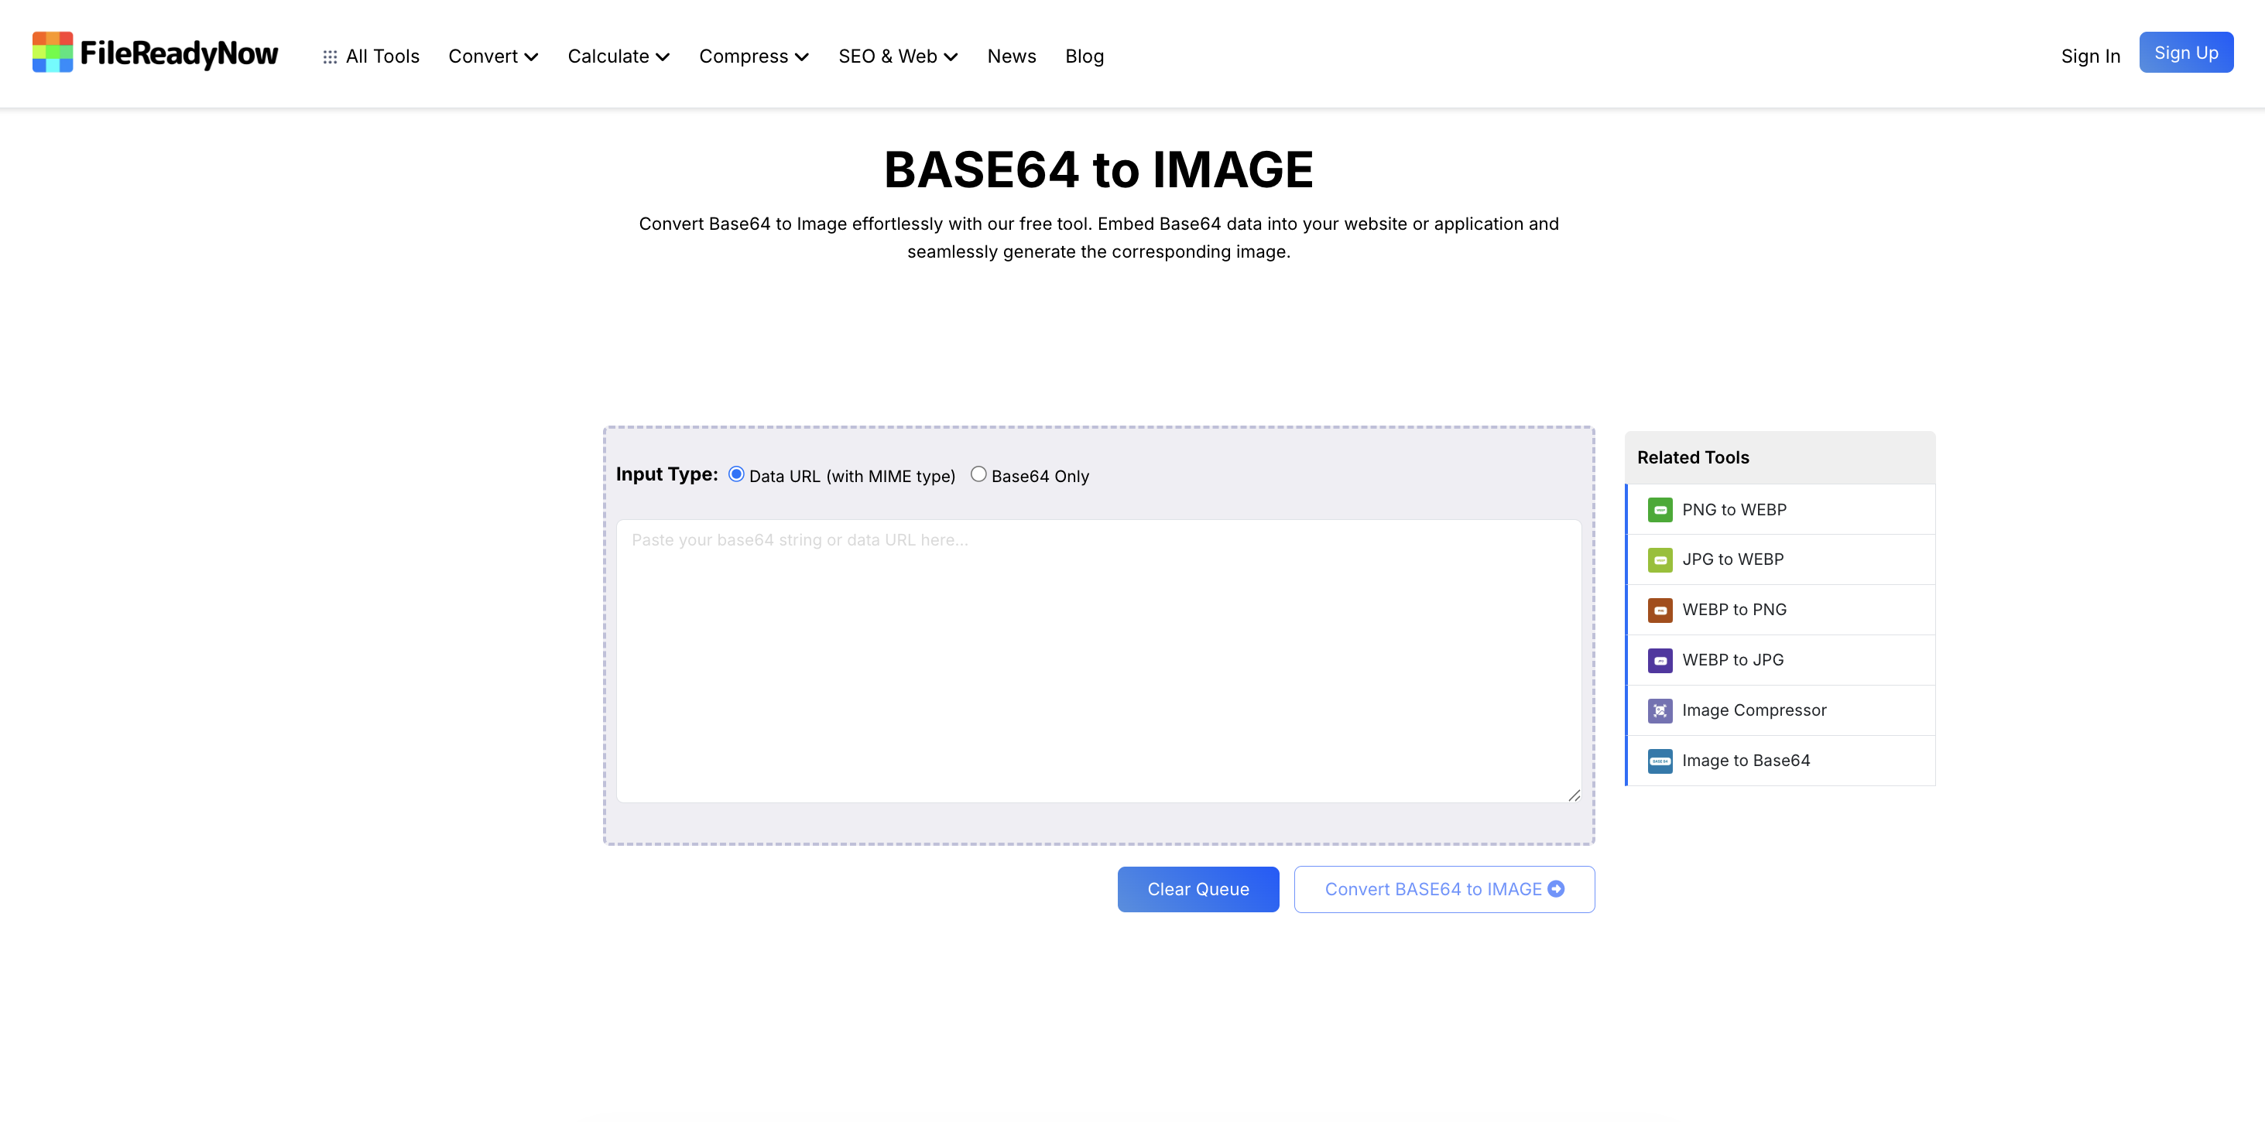Open the Calculate dropdown menu
The image size is (2265, 1122).
[x=619, y=56]
